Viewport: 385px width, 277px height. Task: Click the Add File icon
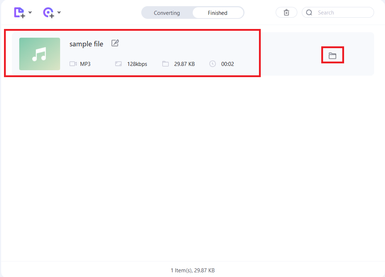coord(19,12)
